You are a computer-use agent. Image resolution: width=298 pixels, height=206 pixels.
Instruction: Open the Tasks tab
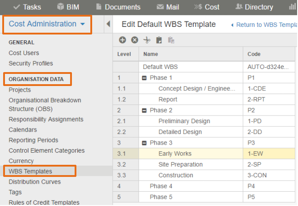(x=27, y=7)
